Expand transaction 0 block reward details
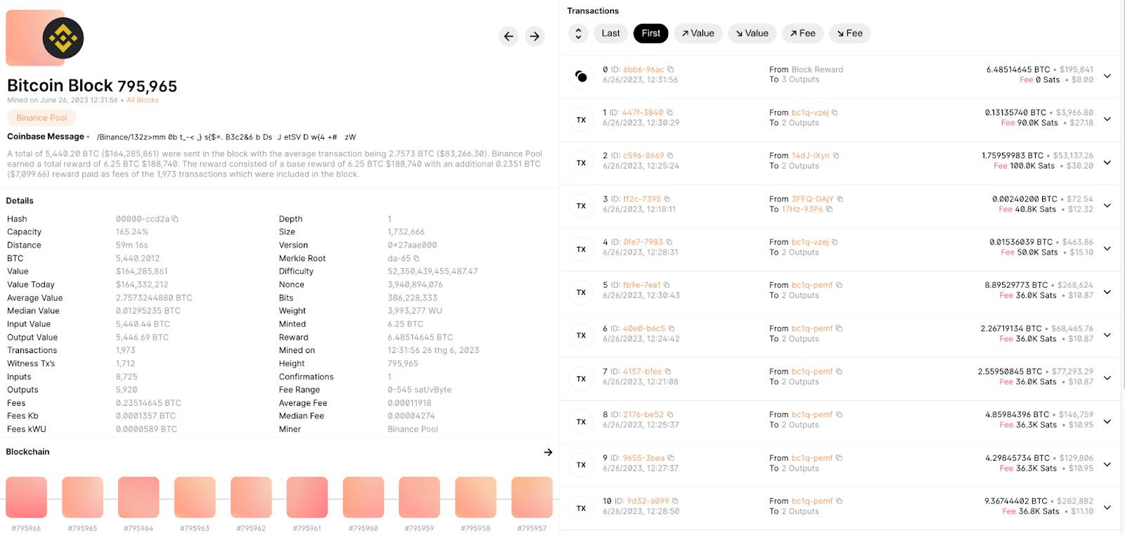Image resolution: width=1125 pixels, height=536 pixels. (1107, 75)
